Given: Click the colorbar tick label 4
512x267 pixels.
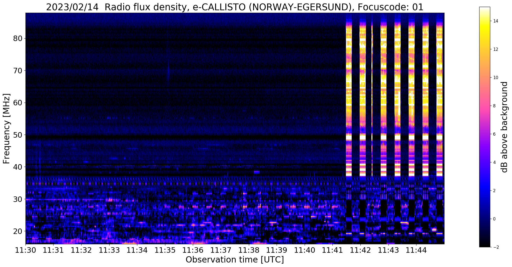Looking at the screenshot, I should click(x=494, y=162).
